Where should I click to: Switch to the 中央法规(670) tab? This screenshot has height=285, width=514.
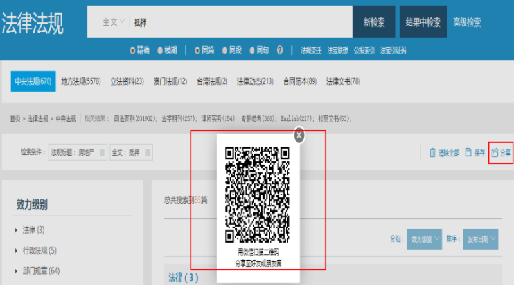pos(33,81)
